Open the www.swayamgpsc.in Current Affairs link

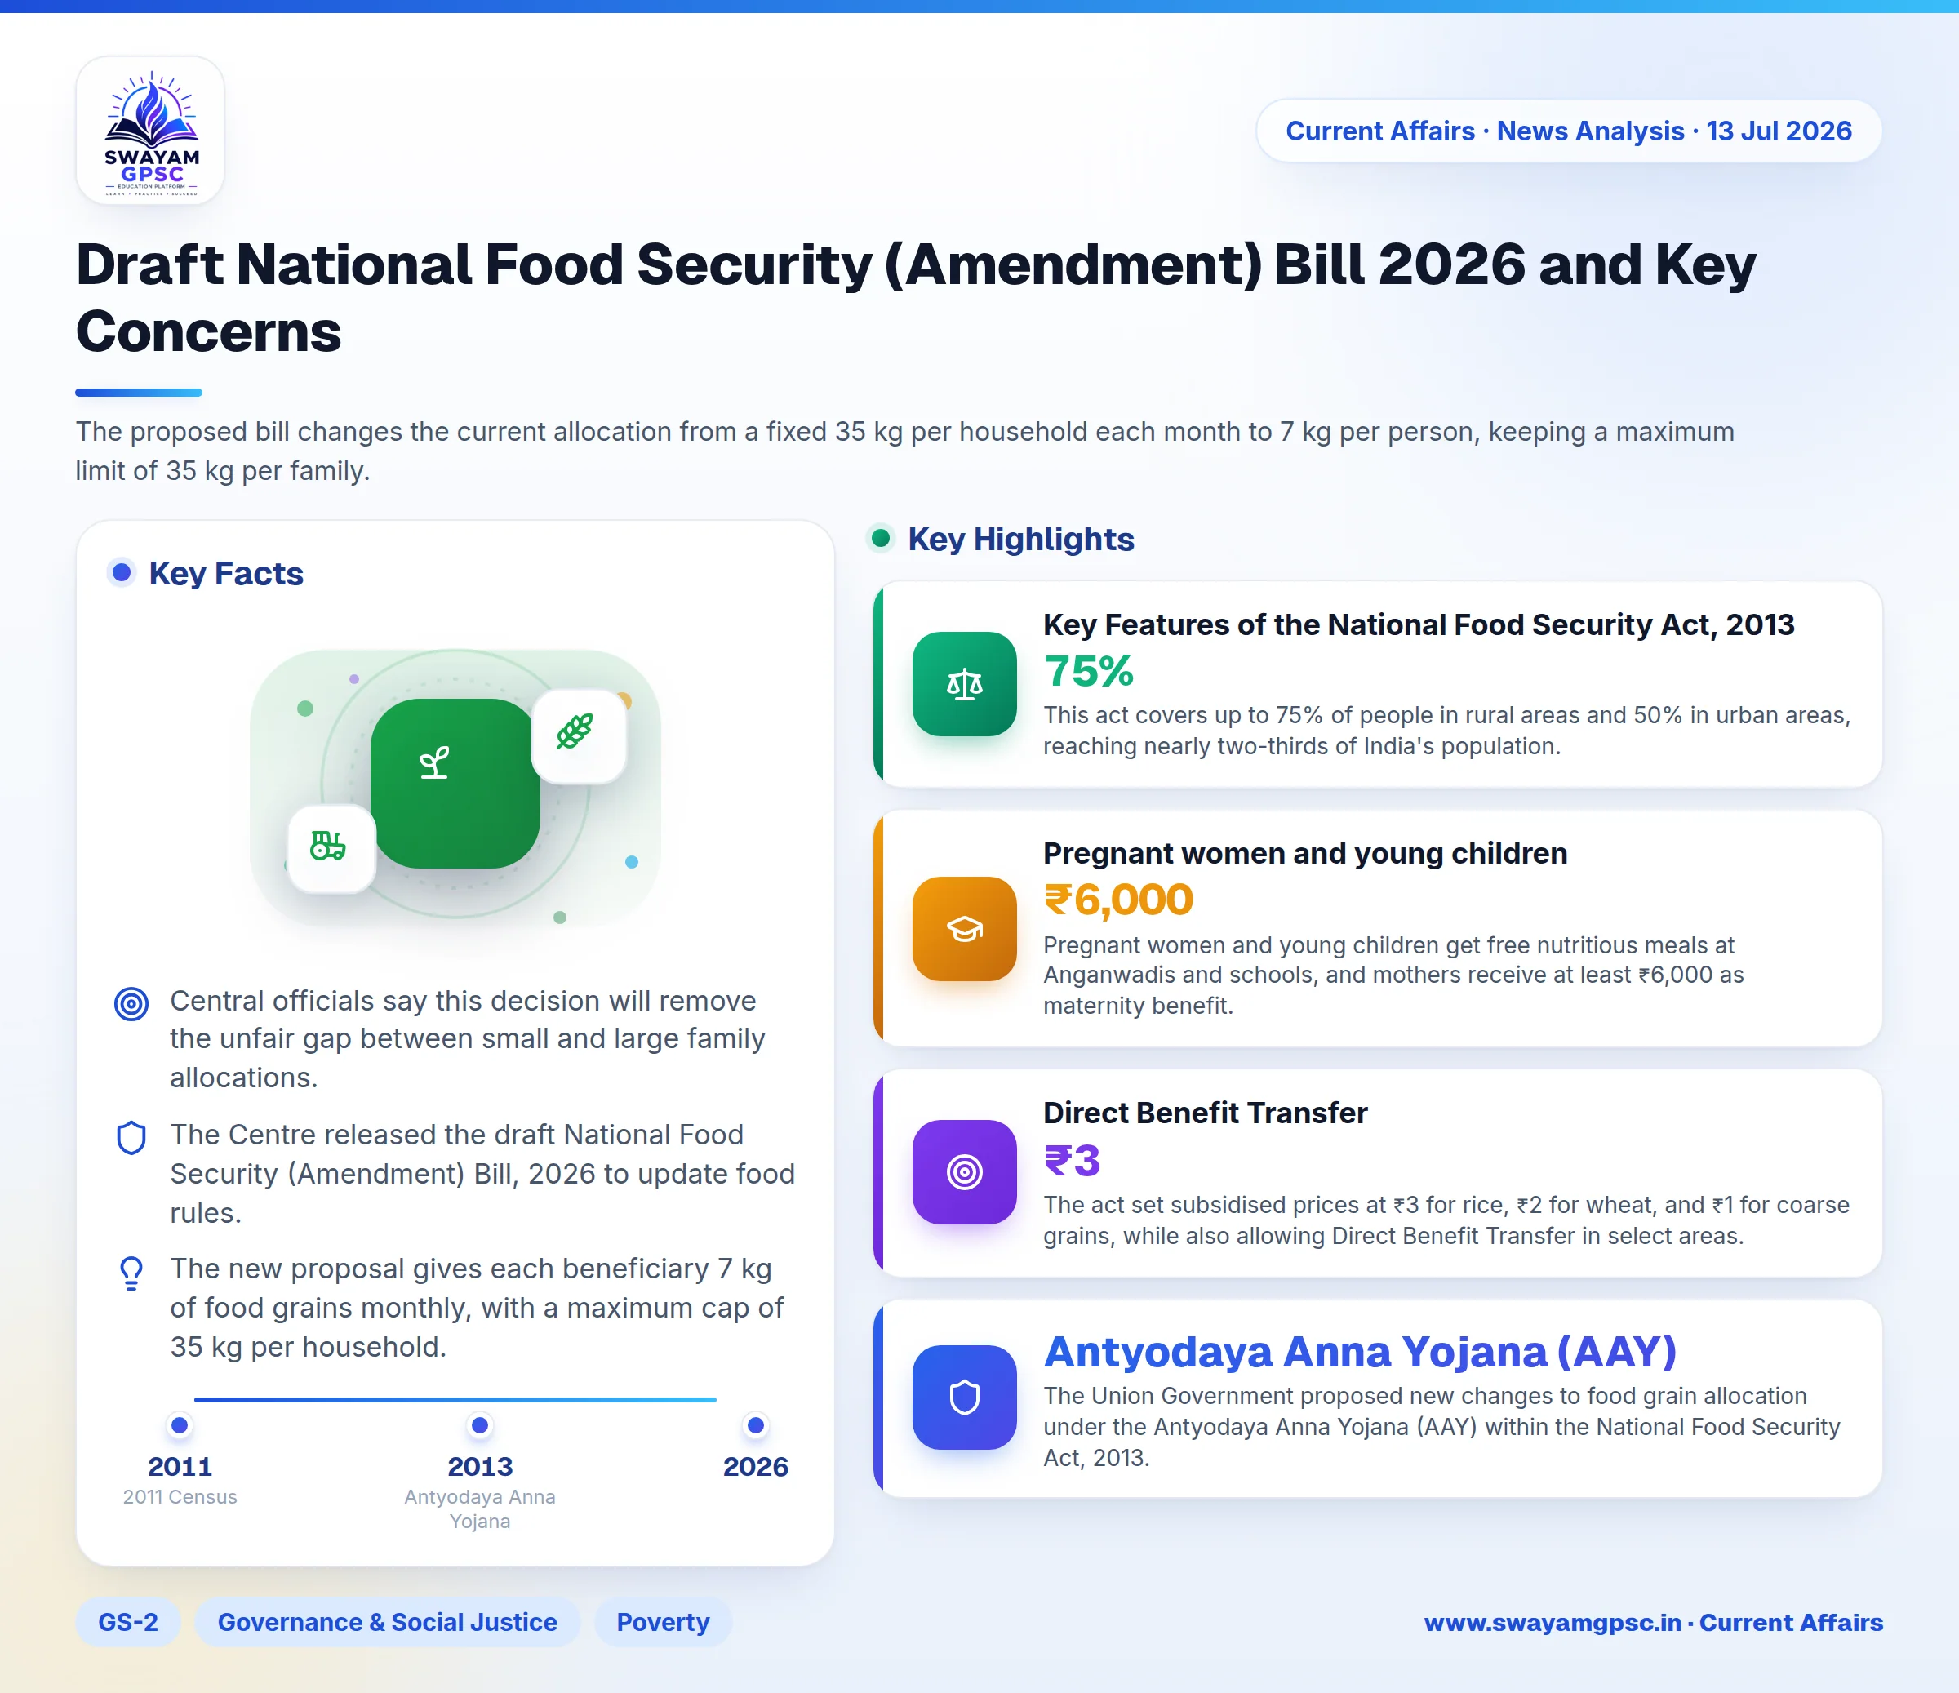coord(1654,1622)
